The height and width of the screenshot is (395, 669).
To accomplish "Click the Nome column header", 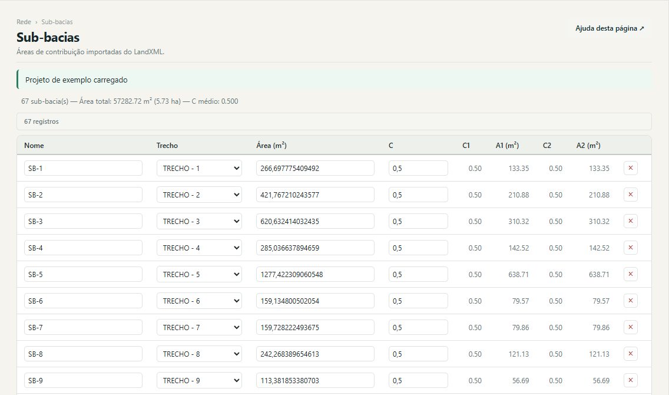I will point(34,146).
